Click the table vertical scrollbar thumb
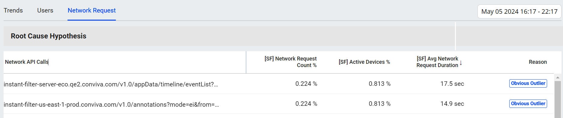This screenshot has height=118, width=563. click(558, 99)
